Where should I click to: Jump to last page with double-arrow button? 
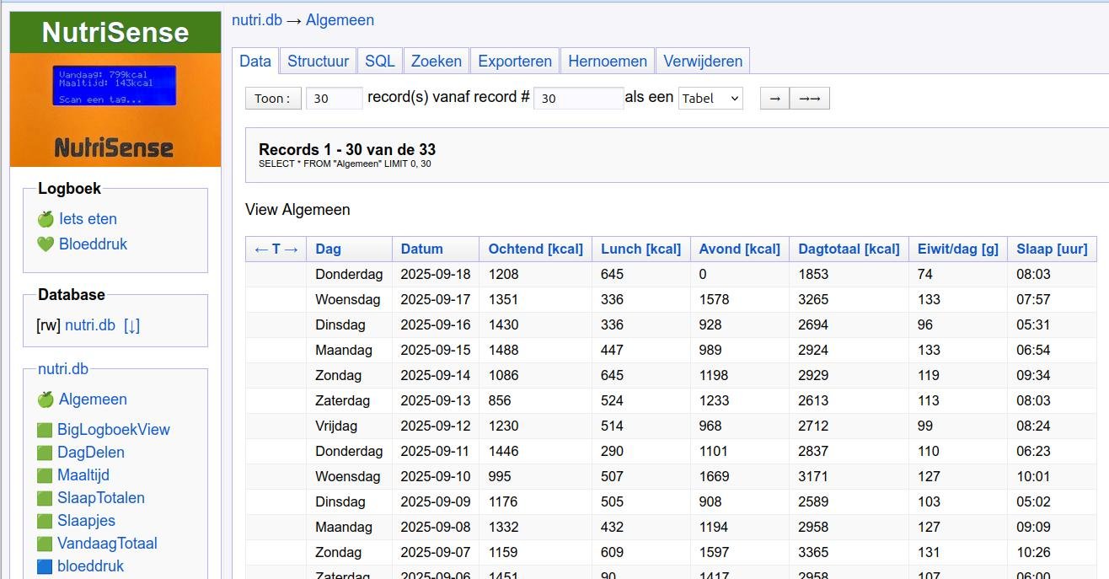click(x=809, y=98)
